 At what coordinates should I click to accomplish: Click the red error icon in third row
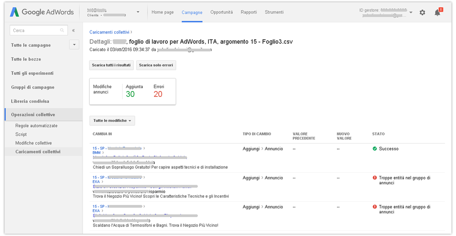(375, 207)
